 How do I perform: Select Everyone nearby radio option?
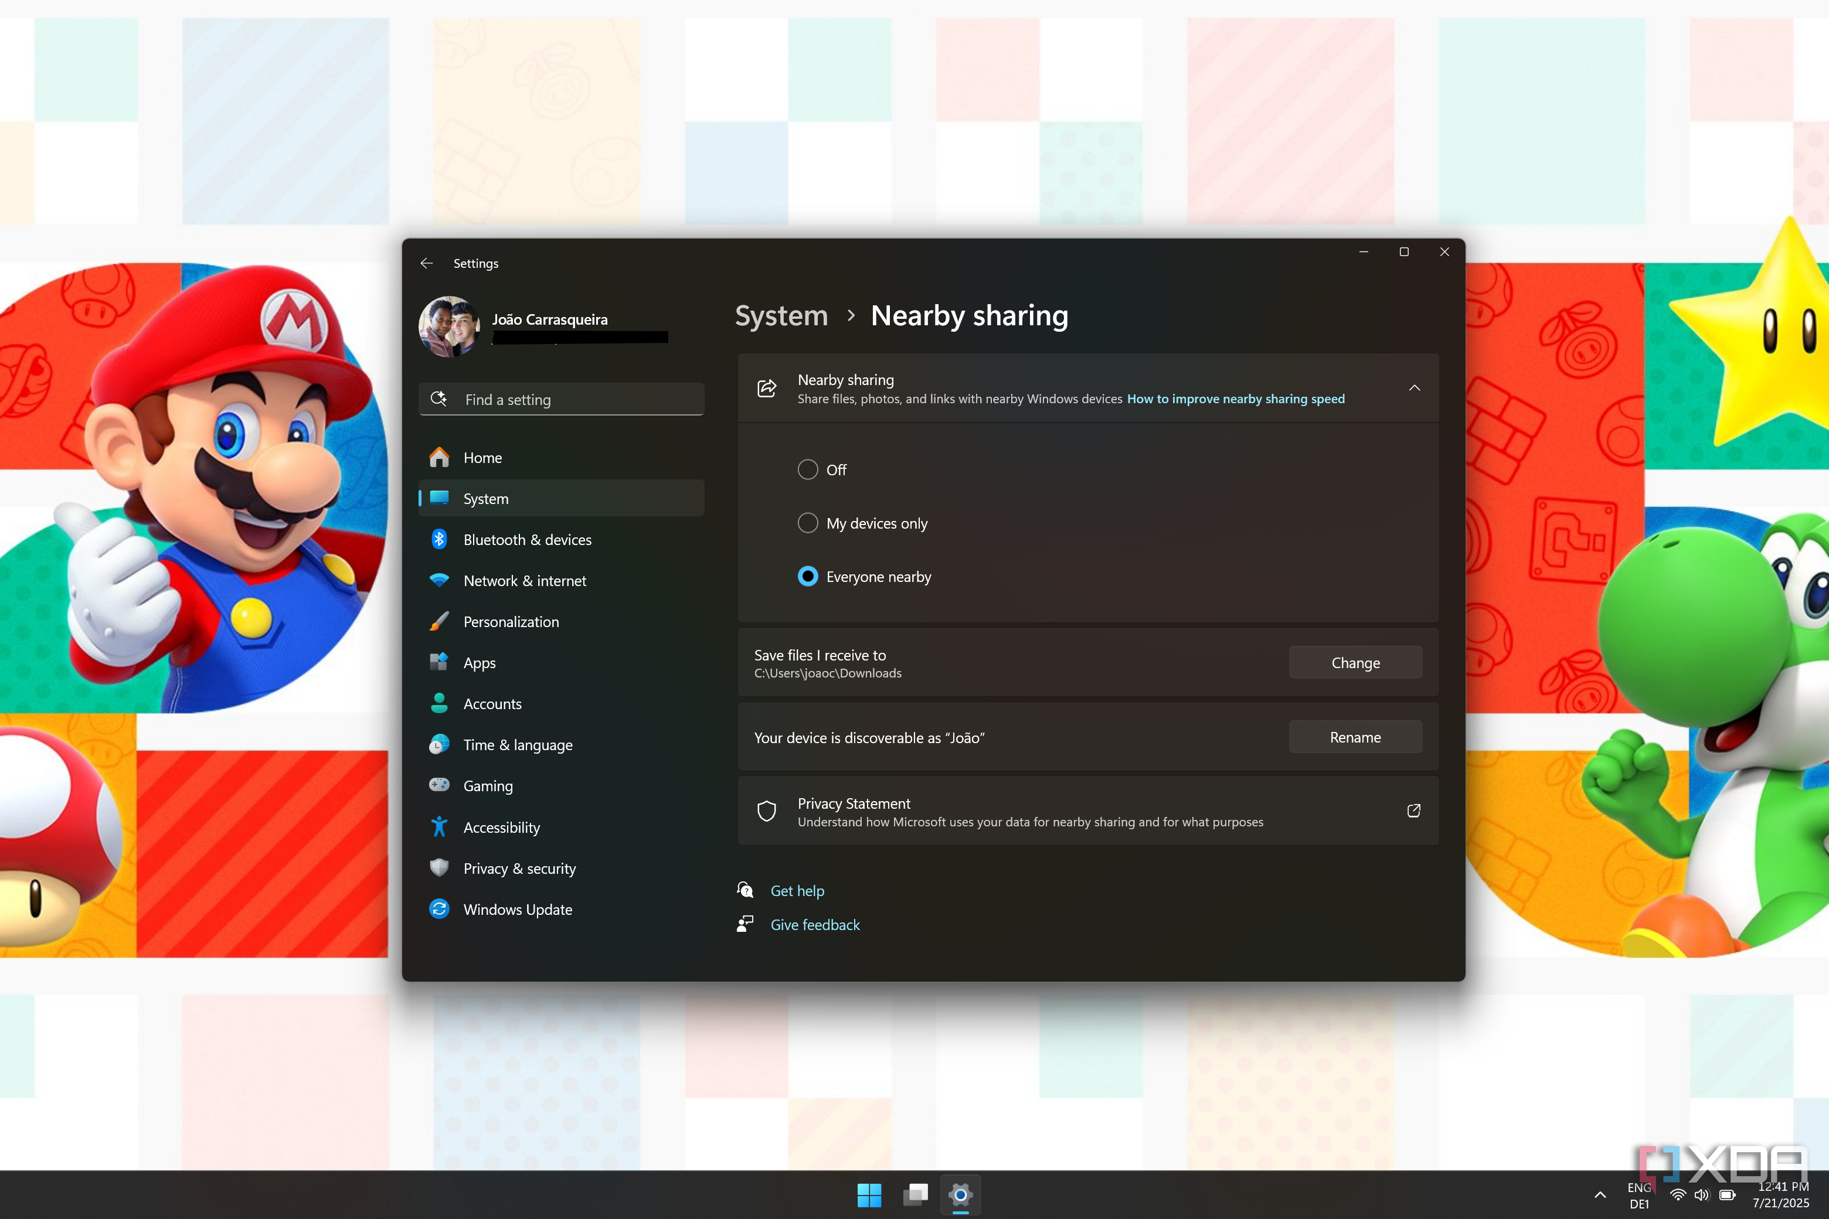[x=808, y=577]
